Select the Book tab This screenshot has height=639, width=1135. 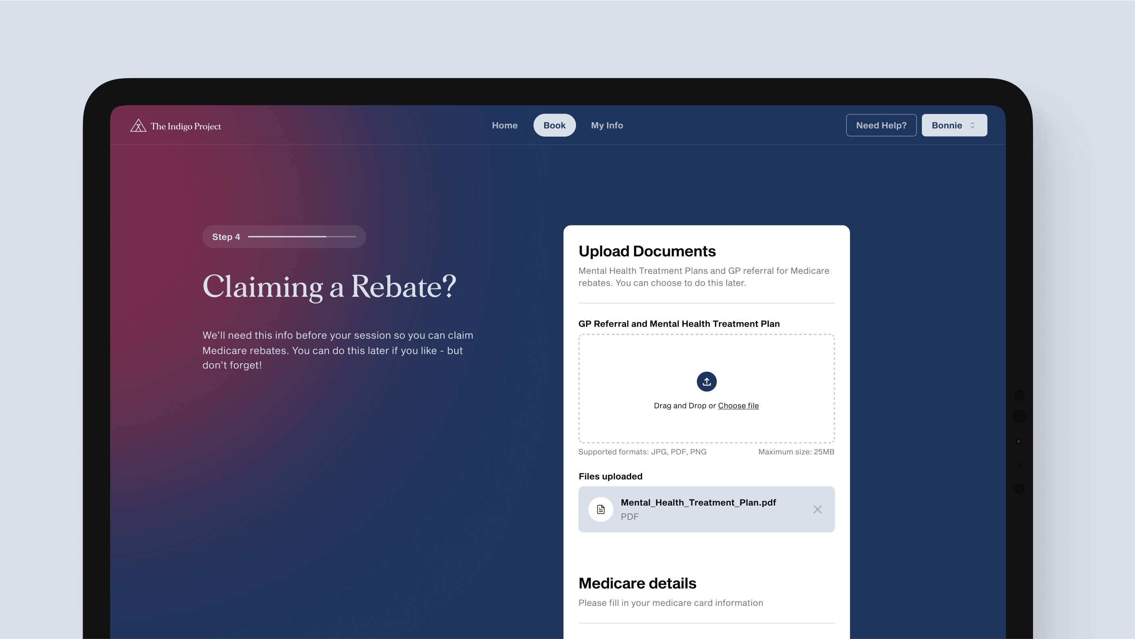(554, 126)
